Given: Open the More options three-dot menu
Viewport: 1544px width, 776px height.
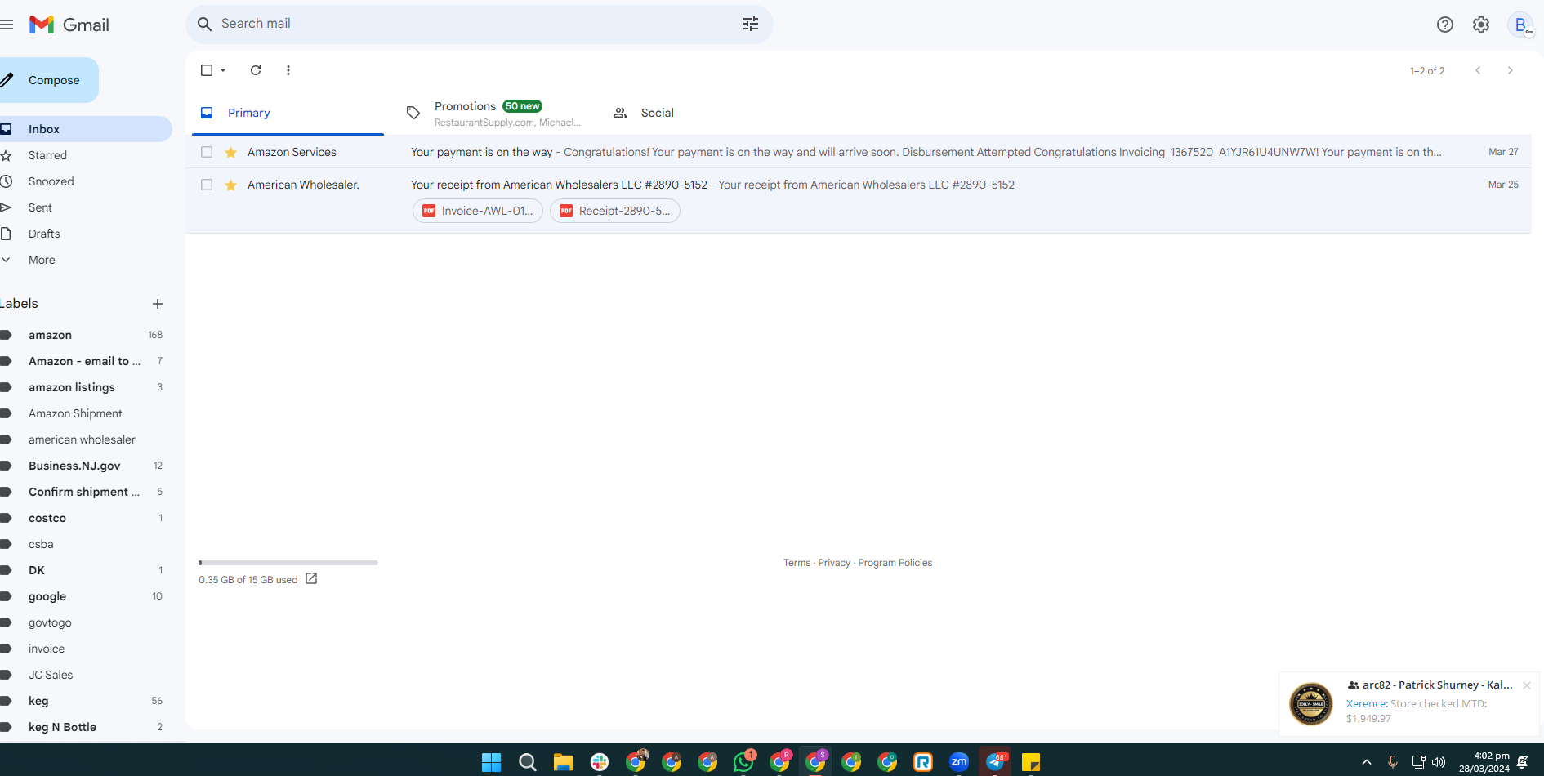Looking at the screenshot, I should pos(288,70).
